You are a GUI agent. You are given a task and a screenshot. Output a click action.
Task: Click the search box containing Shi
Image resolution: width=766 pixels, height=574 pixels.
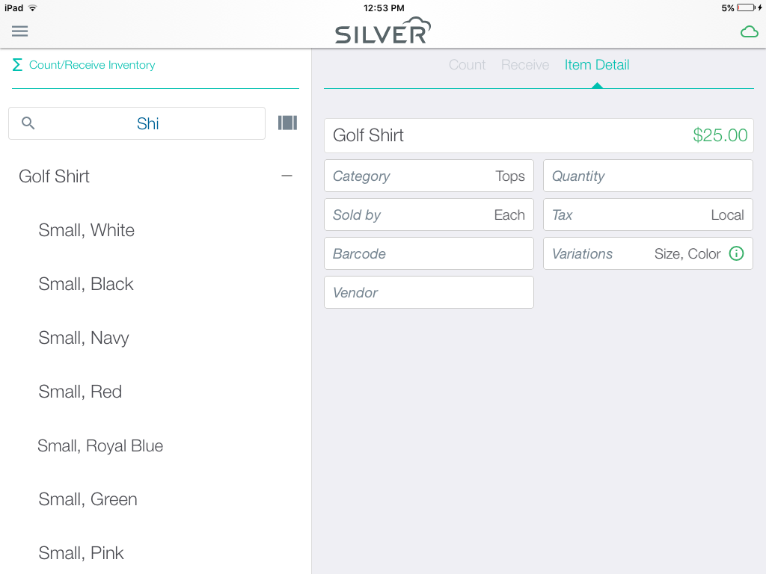tap(137, 123)
